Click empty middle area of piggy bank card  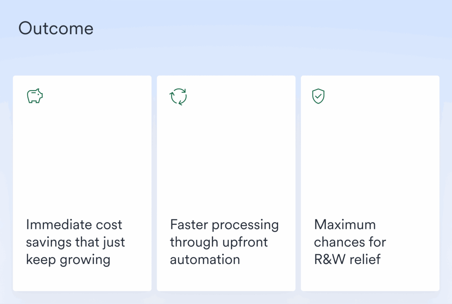click(x=82, y=158)
